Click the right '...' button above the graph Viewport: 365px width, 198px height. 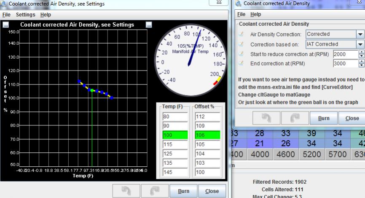(x=148, y=25)
